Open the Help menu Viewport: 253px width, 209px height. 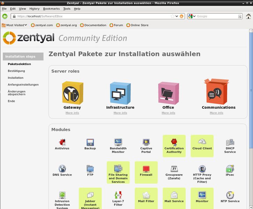tap(77, 9)
